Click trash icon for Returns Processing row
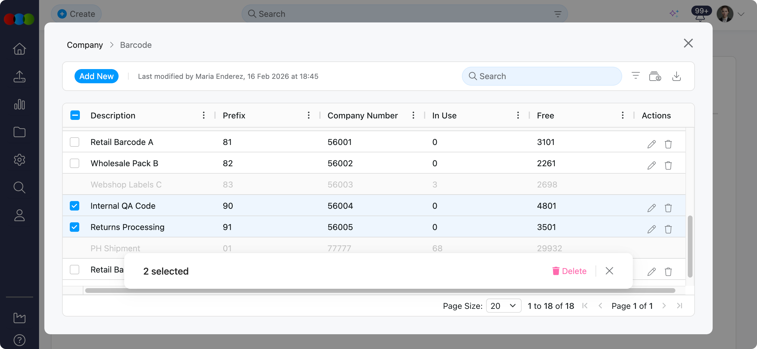This screenshot has width=757, height=349. pos(668,229)
